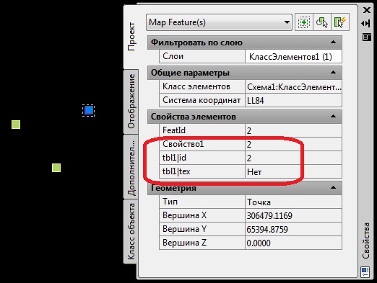Screen dimensions: 377x283
Task: Select the blue highlighted point feature
Action: coord(88,110)
